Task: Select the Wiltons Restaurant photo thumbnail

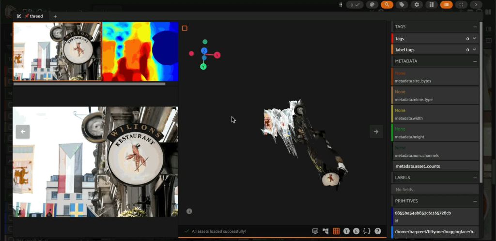Action: (x=57, y=51)
